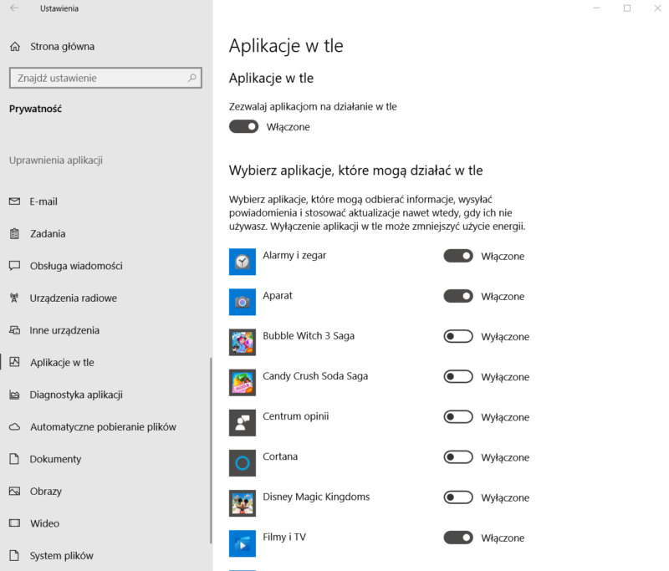Click the Cortana circle icon
The image size is (669, 571).
tap(242, 462)
